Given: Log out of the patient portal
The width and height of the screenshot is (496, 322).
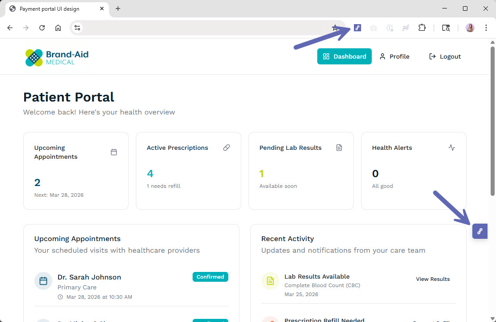Looking at the screenshot, I should coord(445,56).
